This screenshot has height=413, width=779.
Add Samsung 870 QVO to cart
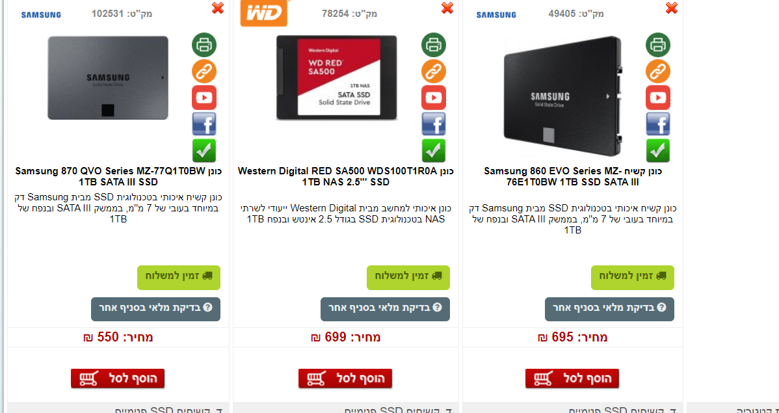(x=118, y=379)
